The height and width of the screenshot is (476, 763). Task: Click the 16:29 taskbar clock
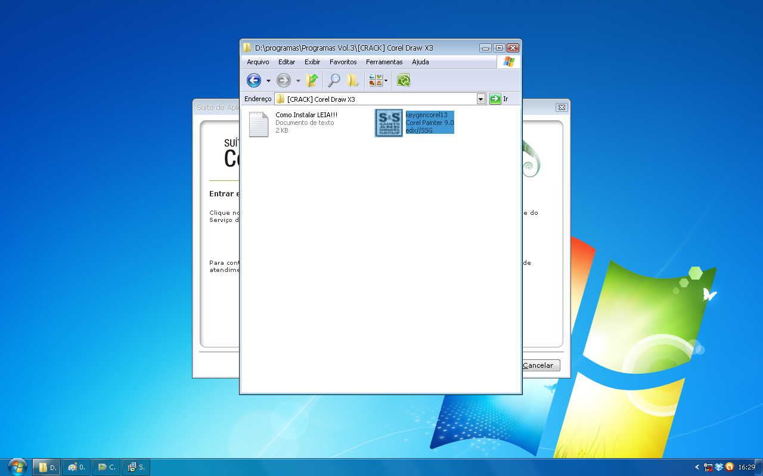click(746, 467)
